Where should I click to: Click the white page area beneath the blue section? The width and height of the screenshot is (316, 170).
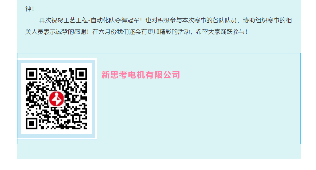point(158,165)
